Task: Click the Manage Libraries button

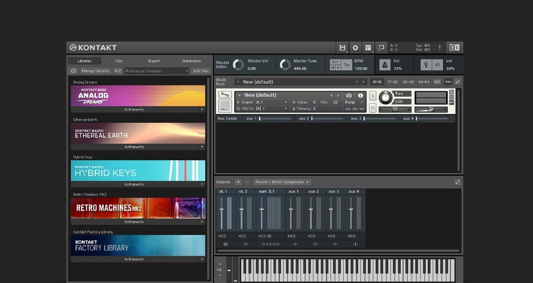Action: (95, 71)
